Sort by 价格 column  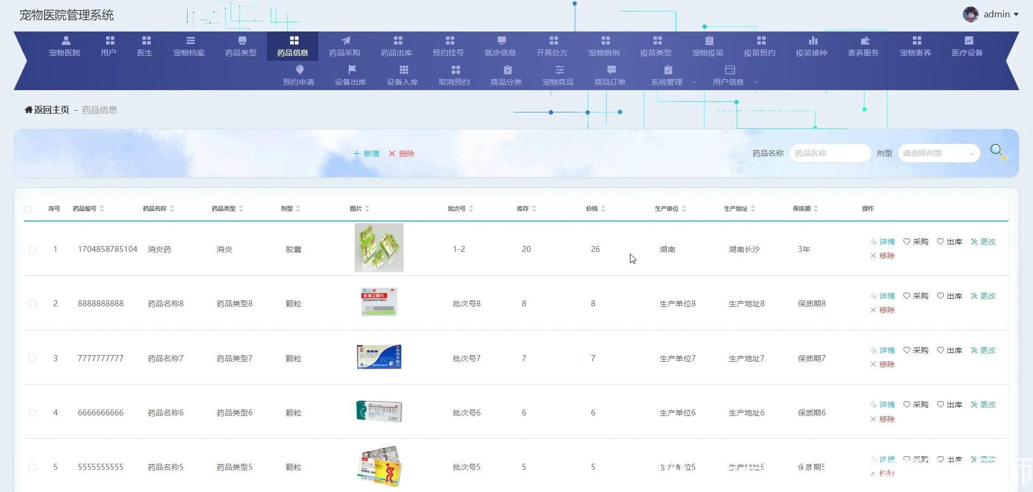point(603,209)
